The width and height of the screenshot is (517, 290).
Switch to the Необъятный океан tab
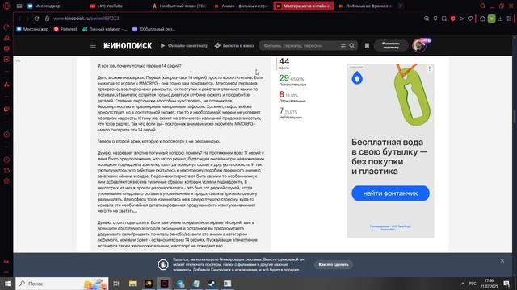pos(179,6)
